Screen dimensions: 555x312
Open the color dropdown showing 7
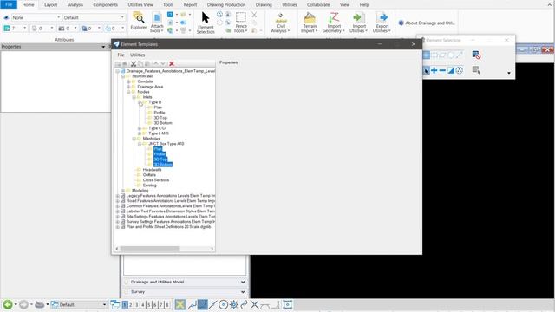(16, 29)
